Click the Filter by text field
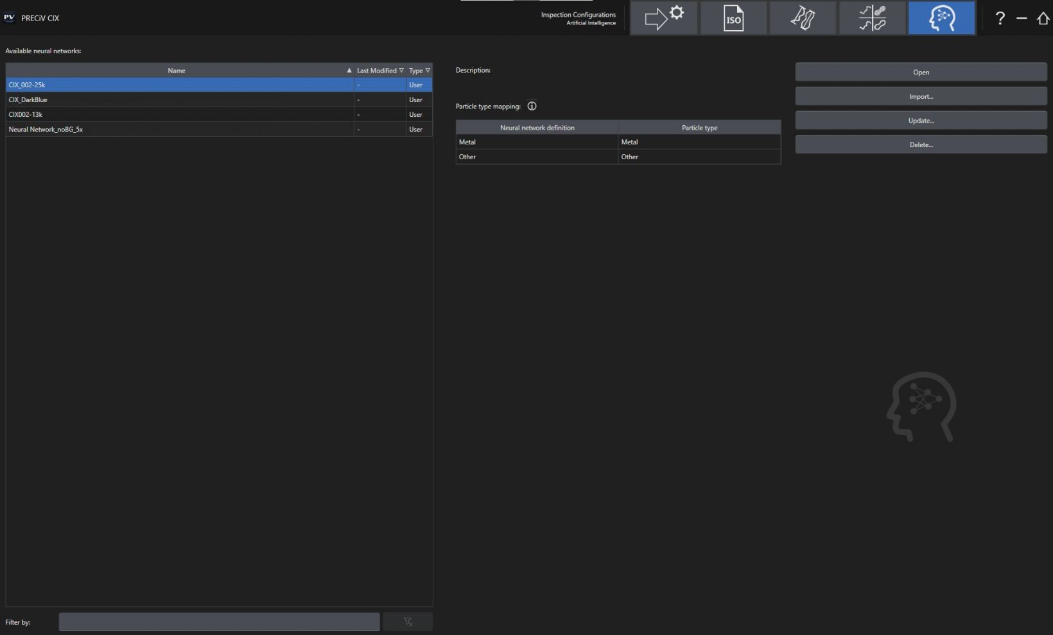Viewport: 1053px width, 635px height. click(219, 622)
